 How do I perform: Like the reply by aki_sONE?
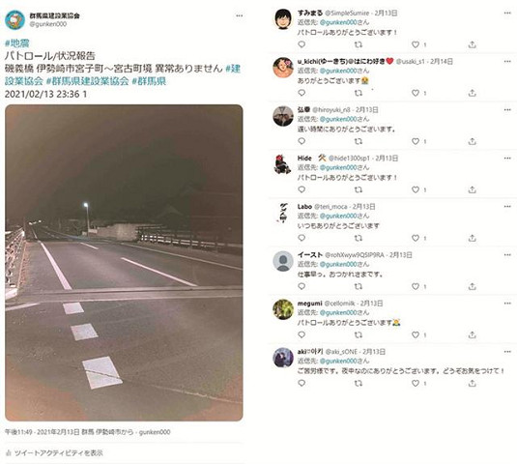click(416, 383)
